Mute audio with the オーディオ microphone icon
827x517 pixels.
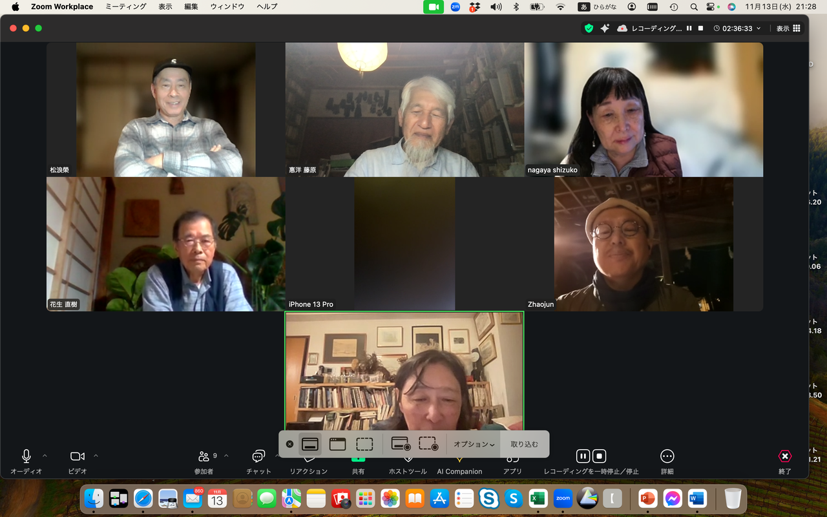tap(26, 456)
